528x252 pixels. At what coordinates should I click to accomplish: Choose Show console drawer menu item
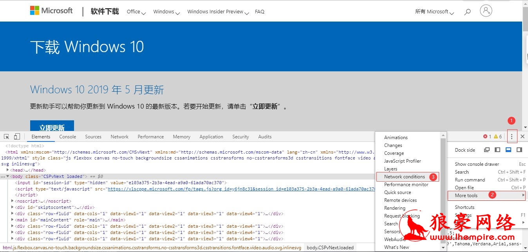point(488,164)
